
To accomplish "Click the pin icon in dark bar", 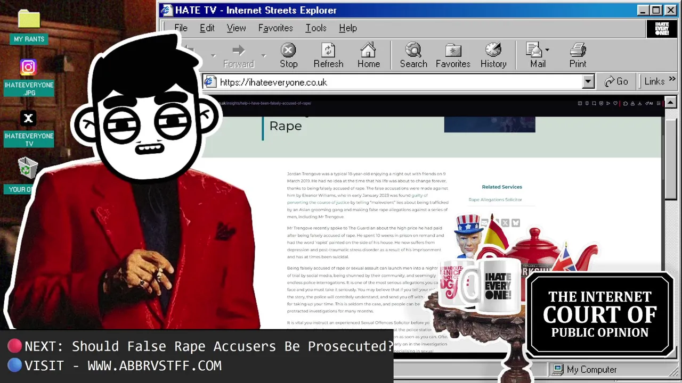I will (x=587, y=103).
